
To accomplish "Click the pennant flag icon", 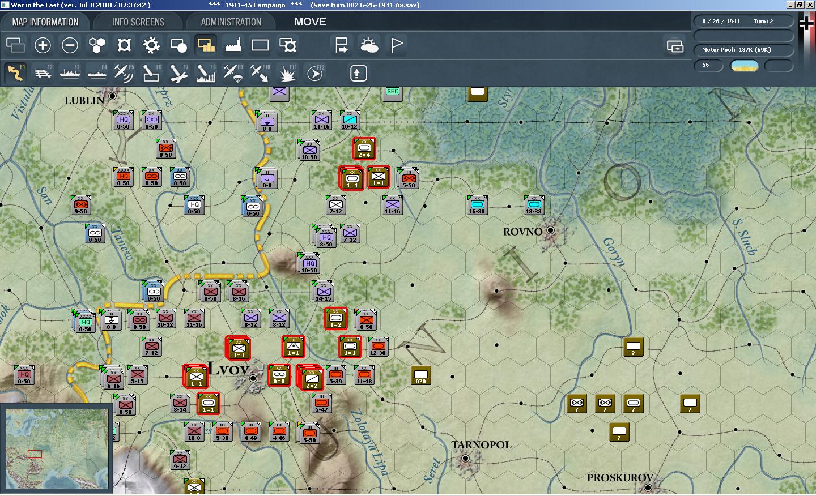I will (396, 45).
